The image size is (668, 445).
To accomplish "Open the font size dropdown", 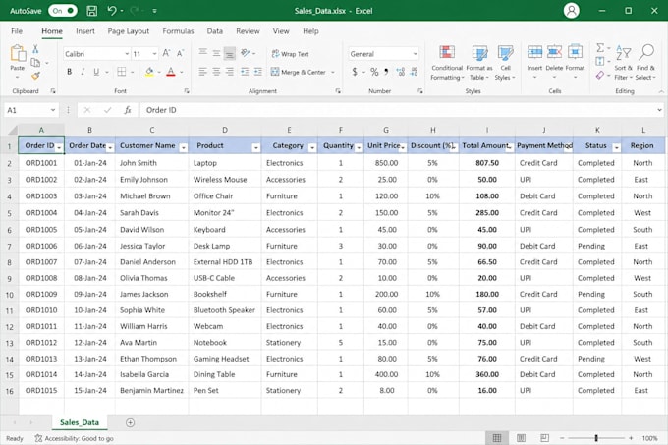I will tap(154, 54).
